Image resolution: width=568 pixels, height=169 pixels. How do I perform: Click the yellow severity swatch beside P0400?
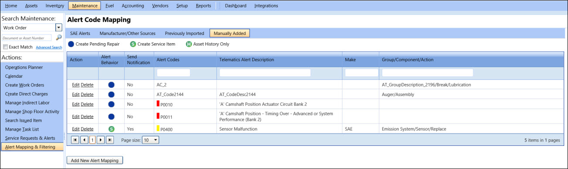(158, 128)
